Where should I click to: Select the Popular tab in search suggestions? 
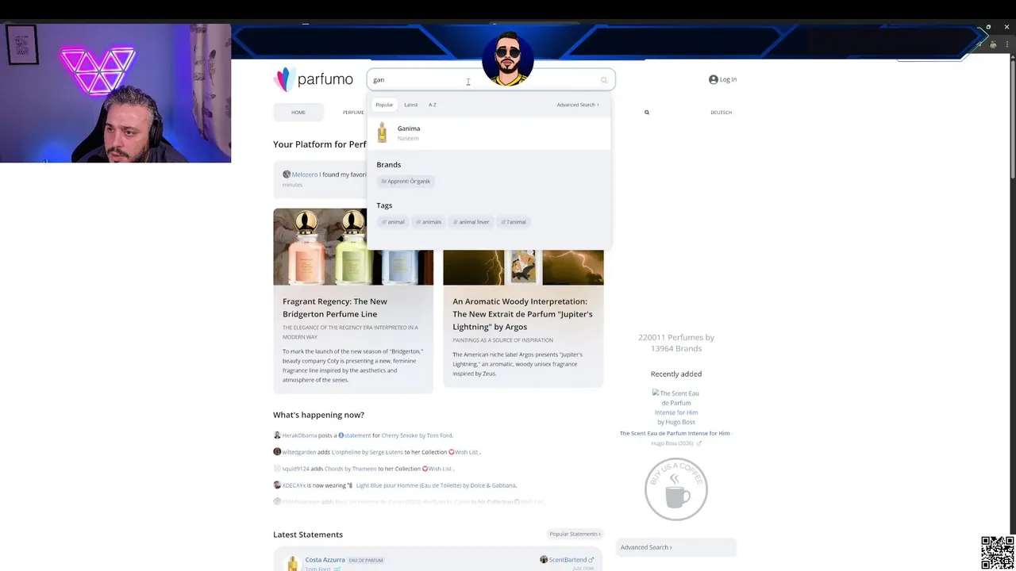(x=384, y=105)
